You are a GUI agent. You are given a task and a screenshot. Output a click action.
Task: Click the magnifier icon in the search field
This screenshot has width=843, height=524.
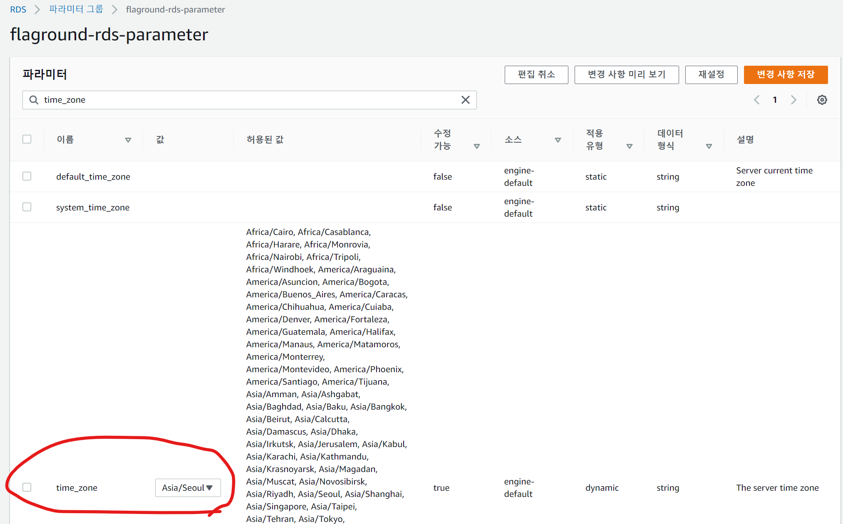point(34,100)
